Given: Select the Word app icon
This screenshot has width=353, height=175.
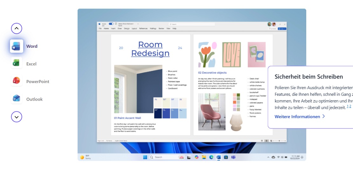Looking at the screenshot, I should pyautogui.click(x=17, y=46).
